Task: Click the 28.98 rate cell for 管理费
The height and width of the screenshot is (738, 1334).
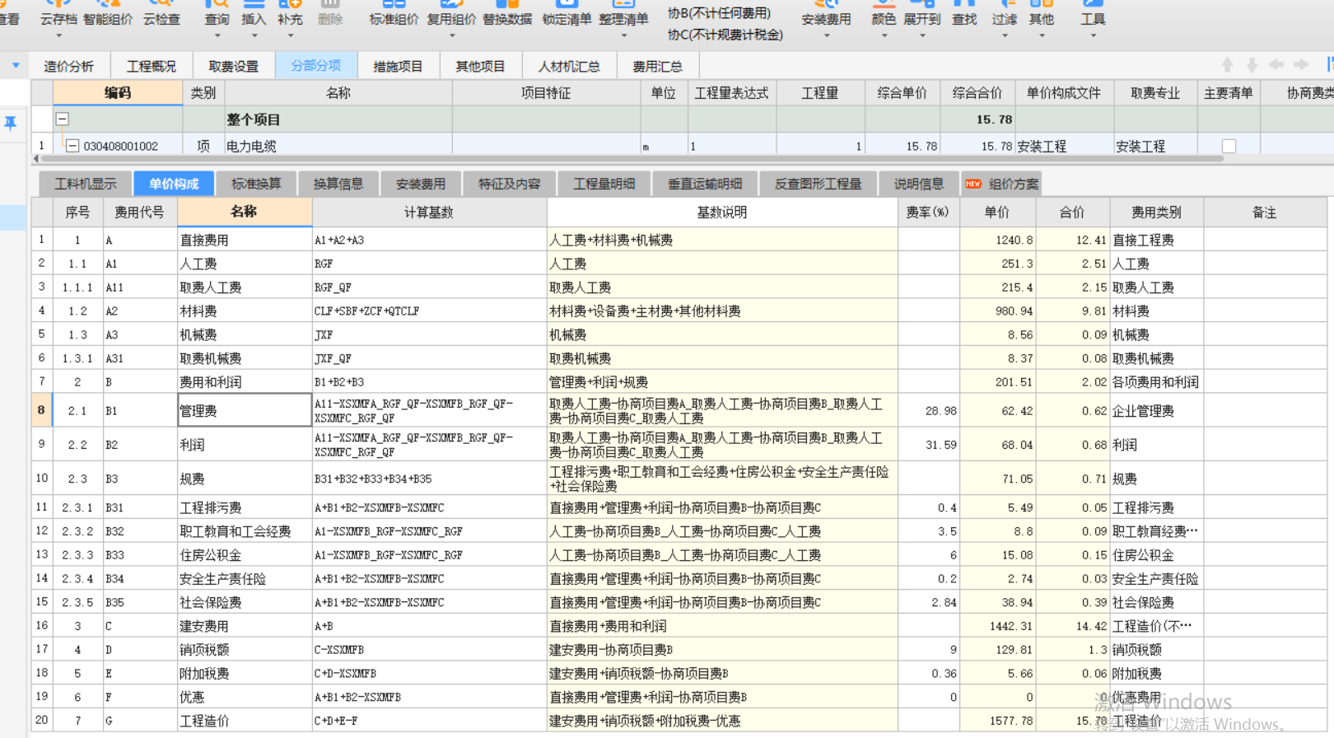Action: [929, 410]
